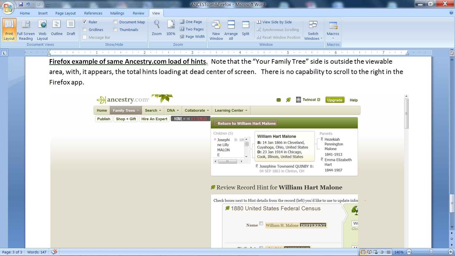Open the Zoom magnifier dialog
Screen dimensions: 455x256
click(x=156, y=28)
